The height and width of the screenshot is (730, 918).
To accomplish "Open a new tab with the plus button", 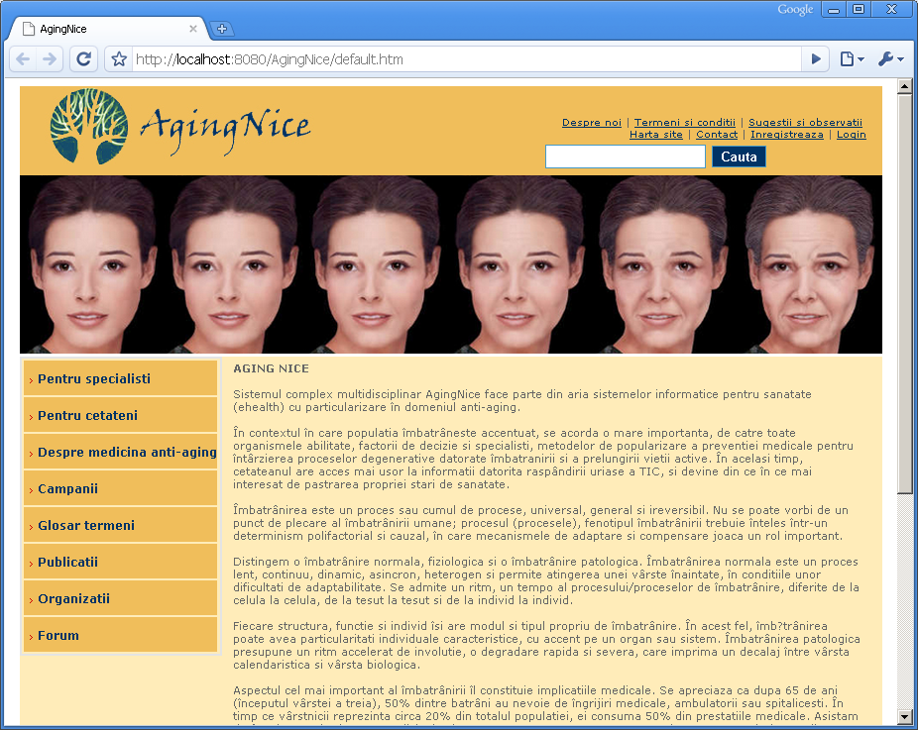I will (222, 29).
